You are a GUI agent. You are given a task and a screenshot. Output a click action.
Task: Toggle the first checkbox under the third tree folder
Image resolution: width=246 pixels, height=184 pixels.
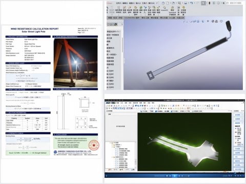116,149
